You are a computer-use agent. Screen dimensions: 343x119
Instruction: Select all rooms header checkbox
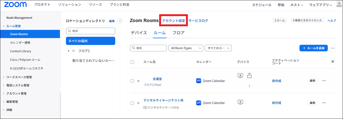click(132, 62)
